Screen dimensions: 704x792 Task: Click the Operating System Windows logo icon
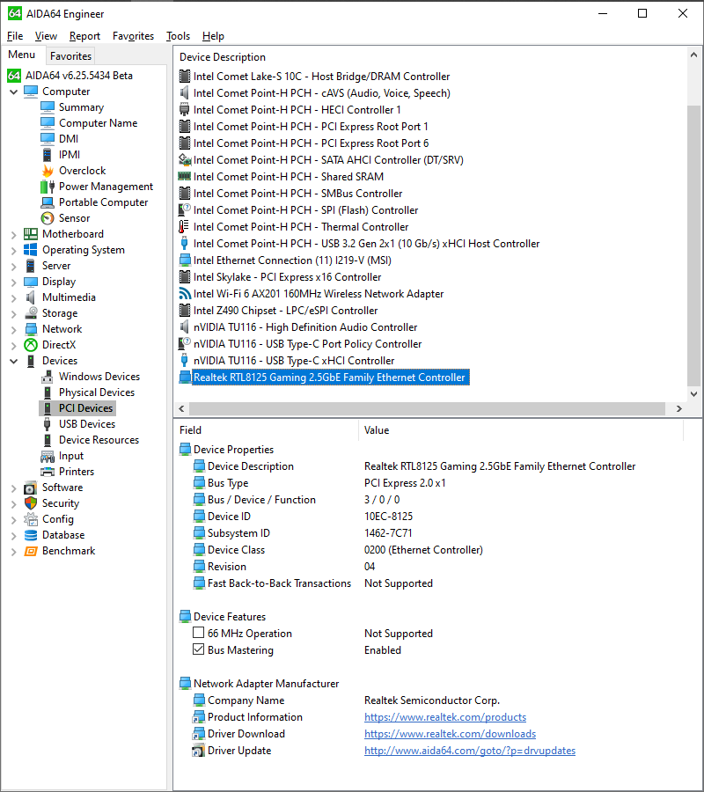(31, 250)
